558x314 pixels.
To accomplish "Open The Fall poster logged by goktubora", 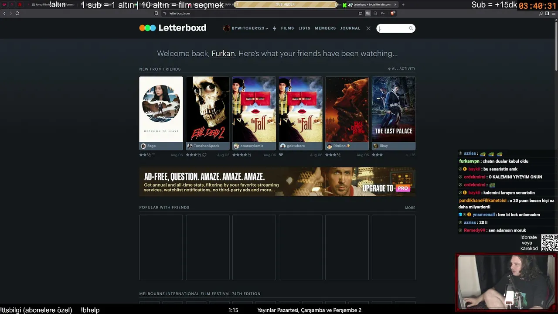I will point(300,109).
